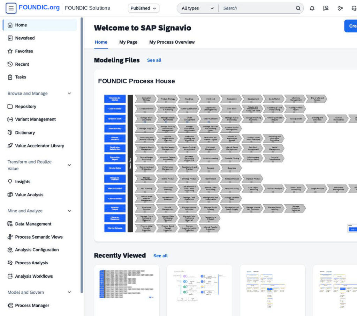Image resolution: width=357 pixels, height=316 pixels.
Task: Click the hand-and-pen icon in the header
Action: click(340, 8)
